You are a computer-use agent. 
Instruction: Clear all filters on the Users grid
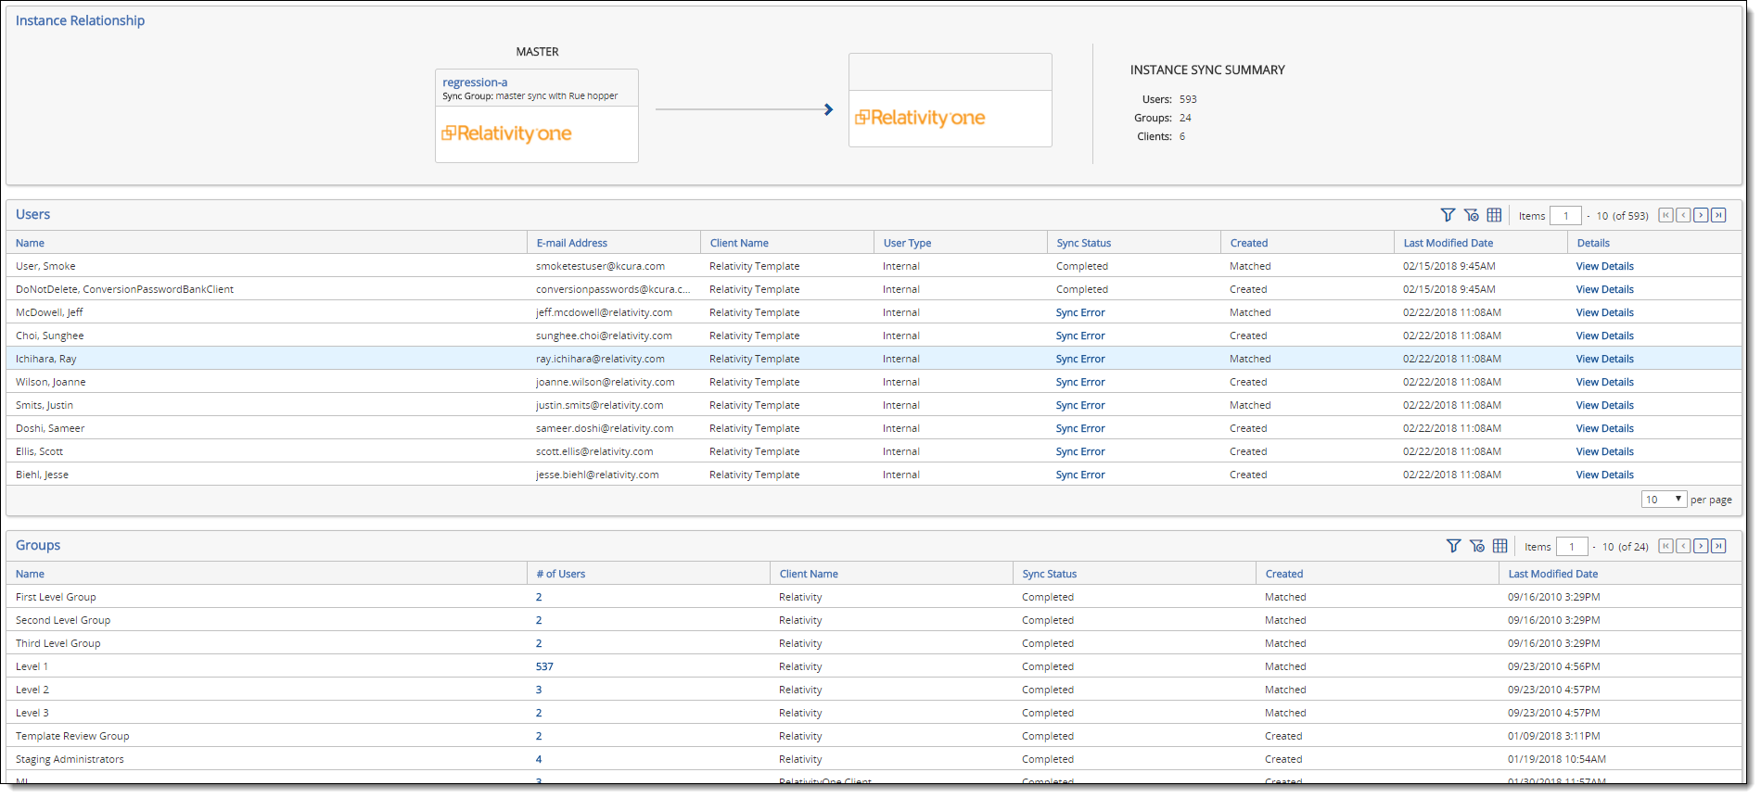click(x=1471, y=215)
